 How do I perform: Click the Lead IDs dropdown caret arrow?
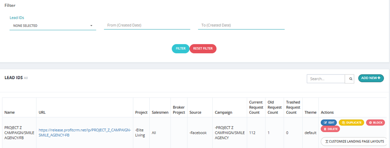point(91,26)
